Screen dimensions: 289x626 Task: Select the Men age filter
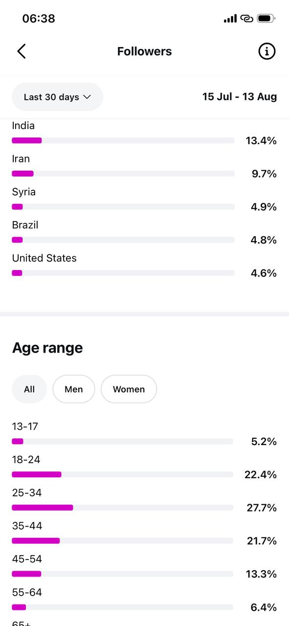tap(74, 389)
